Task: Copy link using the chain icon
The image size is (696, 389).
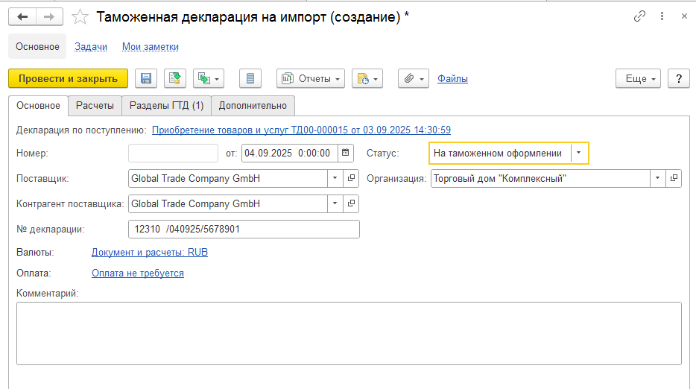Action: [639, 16]
